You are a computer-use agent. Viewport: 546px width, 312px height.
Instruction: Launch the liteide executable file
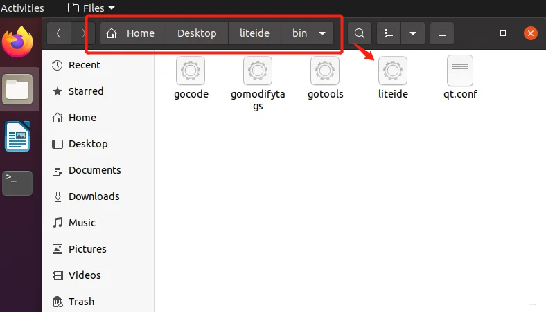[x=393, y=78]
